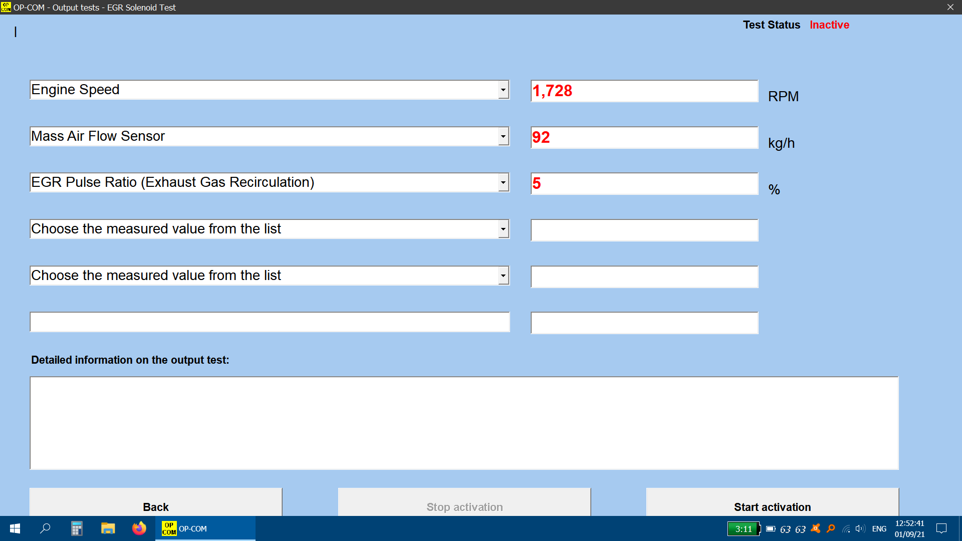Open the fourth measured value dropdown

click(503, 229)
